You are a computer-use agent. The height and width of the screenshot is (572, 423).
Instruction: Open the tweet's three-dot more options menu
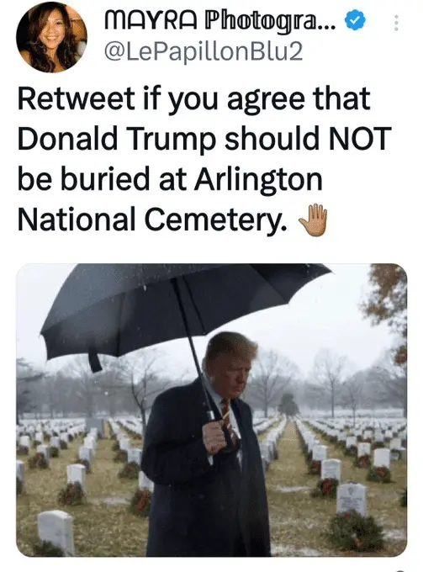point(397,23)
